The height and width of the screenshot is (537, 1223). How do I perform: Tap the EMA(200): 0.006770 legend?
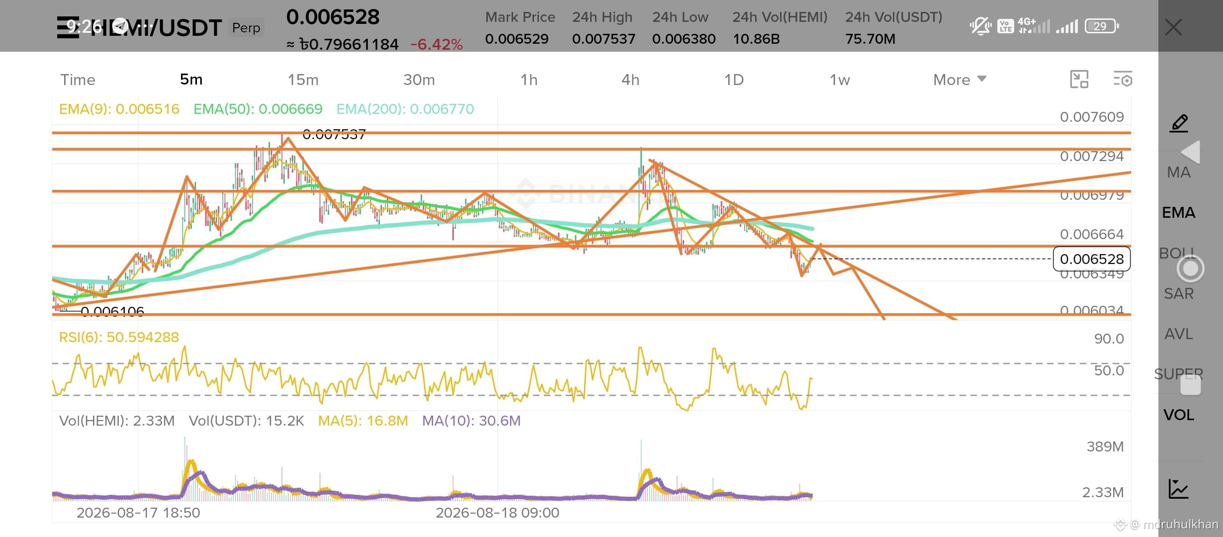click(x=405, y=109)
